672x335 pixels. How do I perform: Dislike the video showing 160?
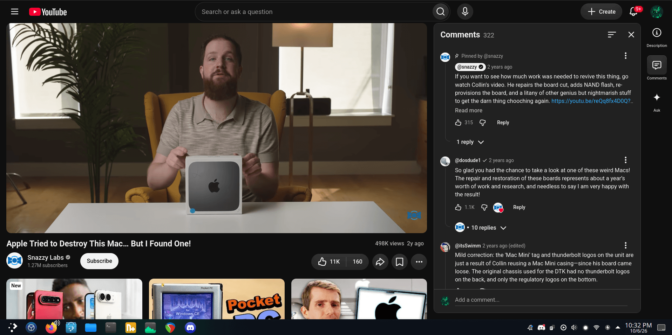click(358, 261)
